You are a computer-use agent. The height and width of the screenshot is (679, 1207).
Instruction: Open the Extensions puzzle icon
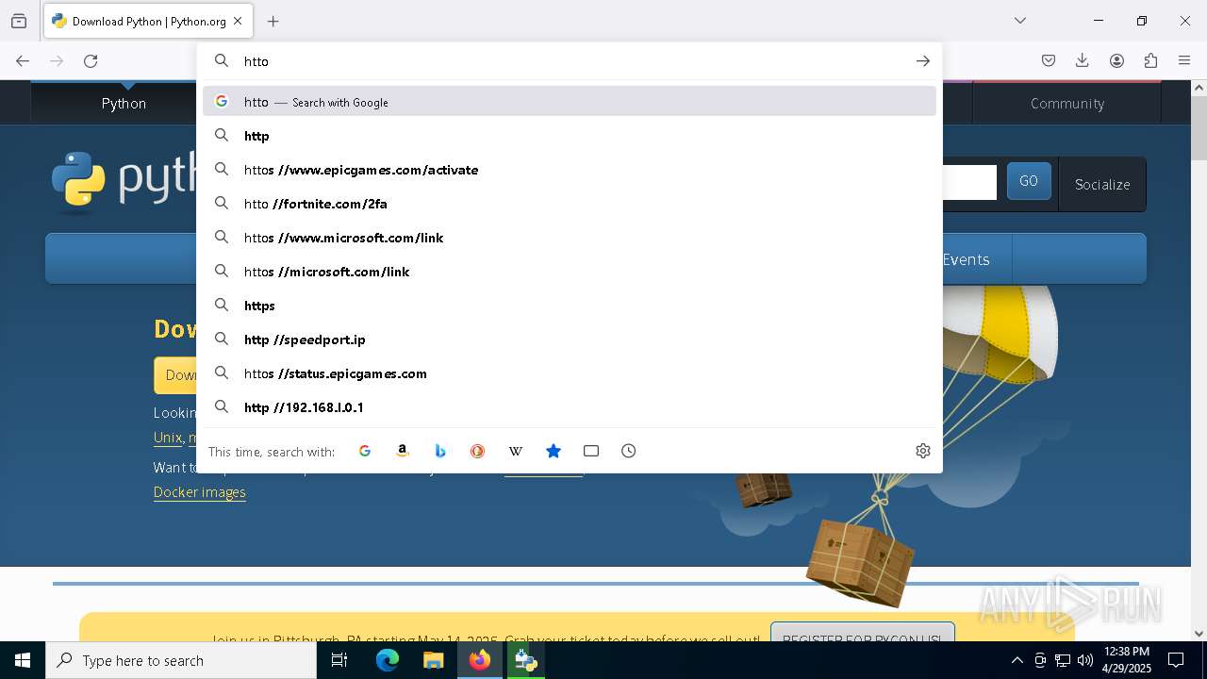pos(1150,61)
